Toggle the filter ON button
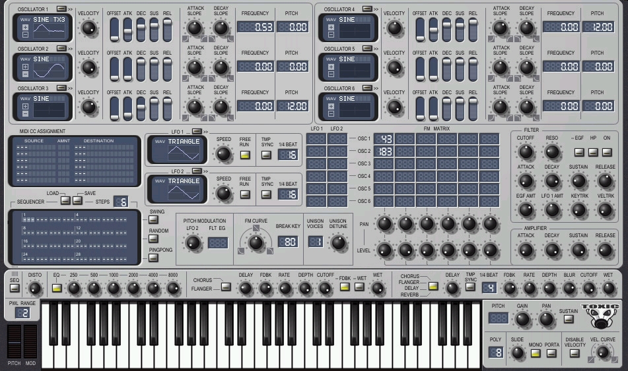Image resolution: width=628 pixels, height=371 pixels. pyautogui.click(x=607, y=152)
